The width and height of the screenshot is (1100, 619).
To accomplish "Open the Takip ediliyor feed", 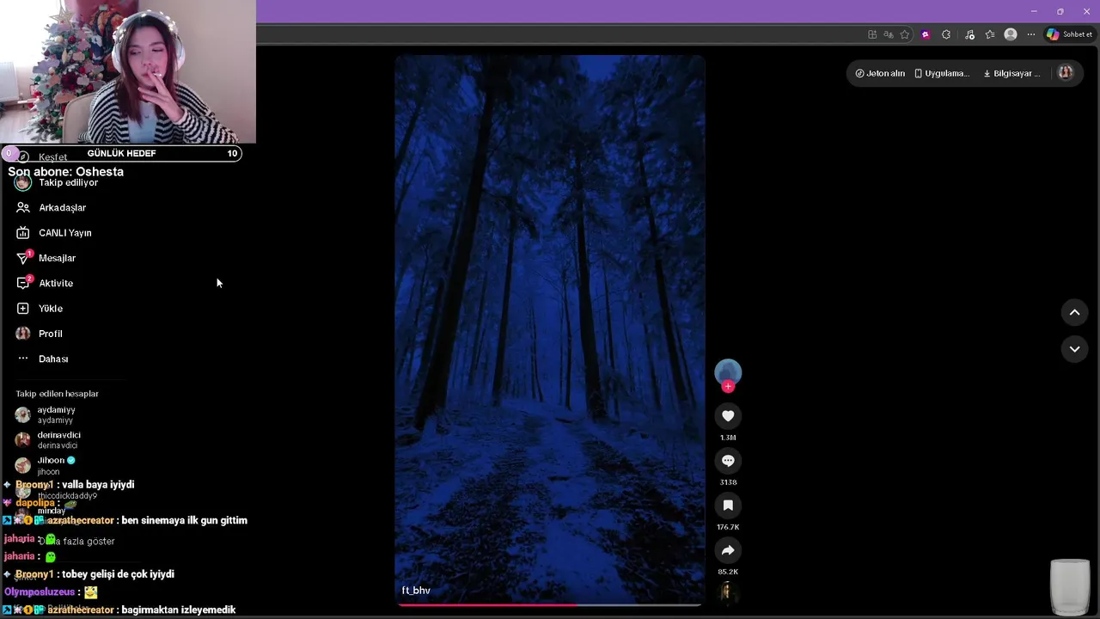I will [68, 182].
